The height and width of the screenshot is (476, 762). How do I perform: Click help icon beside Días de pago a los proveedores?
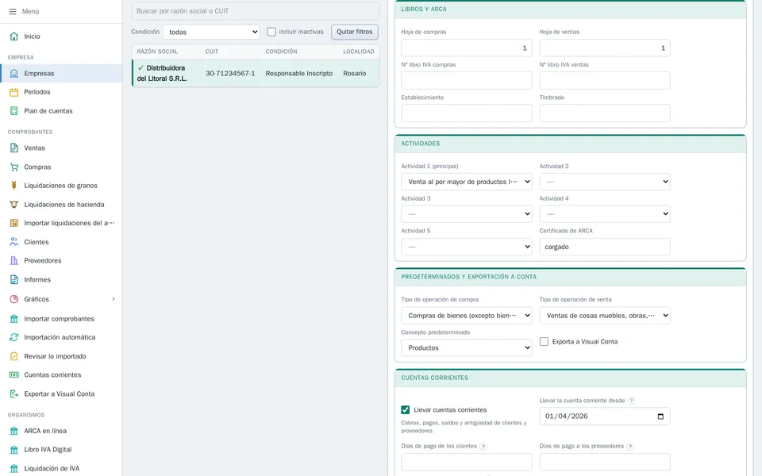pyautogui.click(x=629, y=447)
